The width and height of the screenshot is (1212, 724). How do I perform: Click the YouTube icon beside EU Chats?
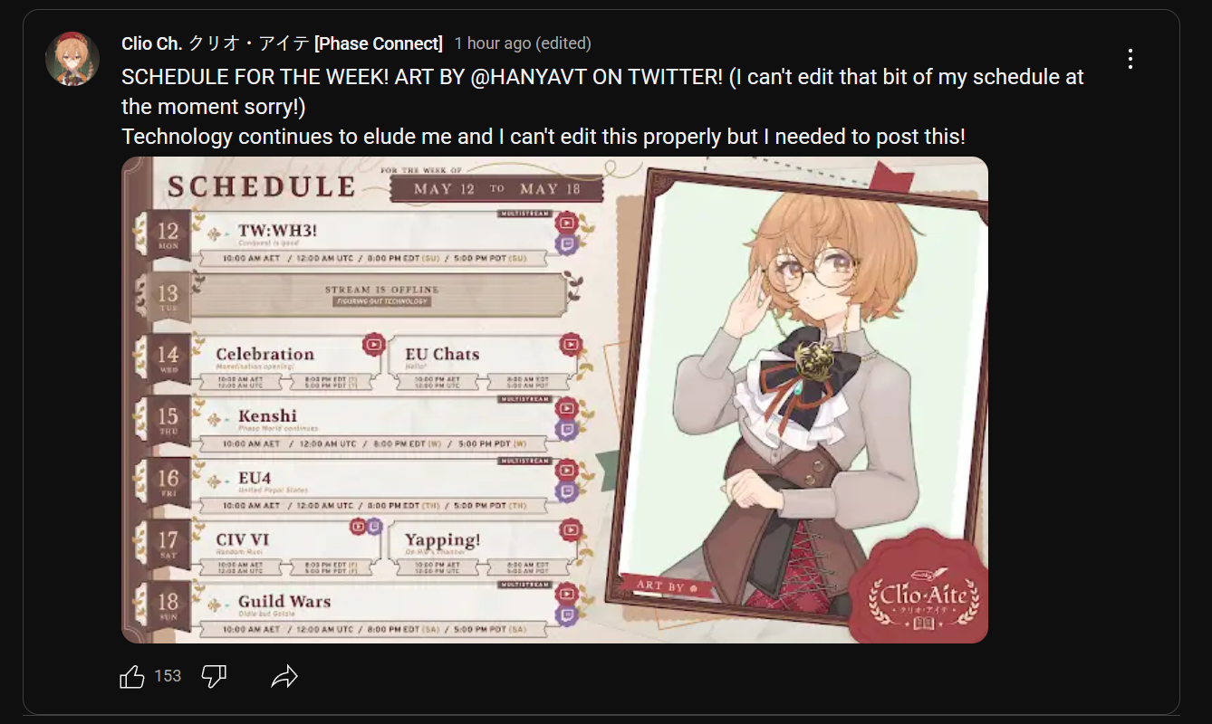571,344
